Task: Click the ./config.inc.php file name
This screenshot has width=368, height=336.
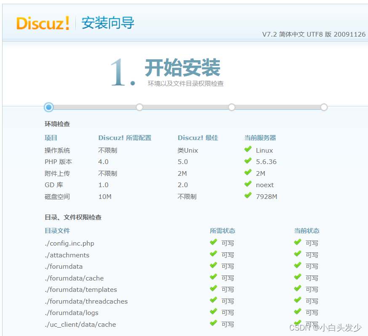Action: pos(69,243)
